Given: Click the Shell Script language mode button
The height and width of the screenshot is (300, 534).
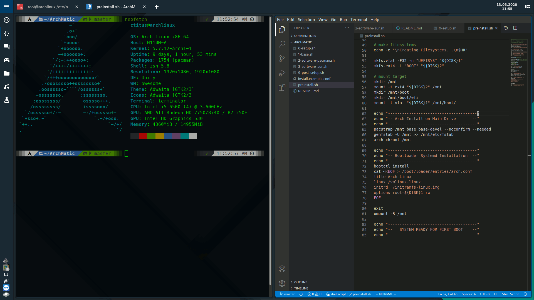Looking at the screenshot, I should tap(510, 294).
